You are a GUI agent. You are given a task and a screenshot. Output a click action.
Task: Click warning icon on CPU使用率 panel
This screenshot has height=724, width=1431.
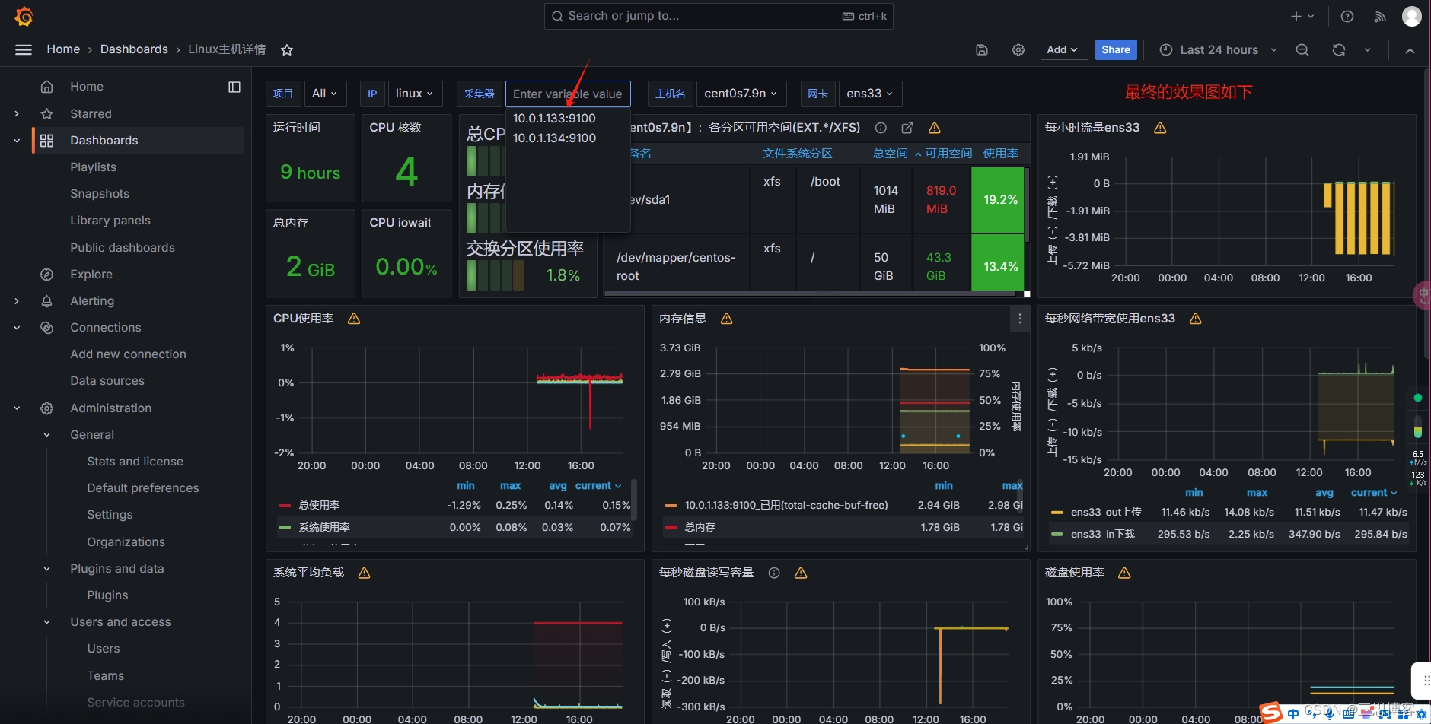pos(354,319)
